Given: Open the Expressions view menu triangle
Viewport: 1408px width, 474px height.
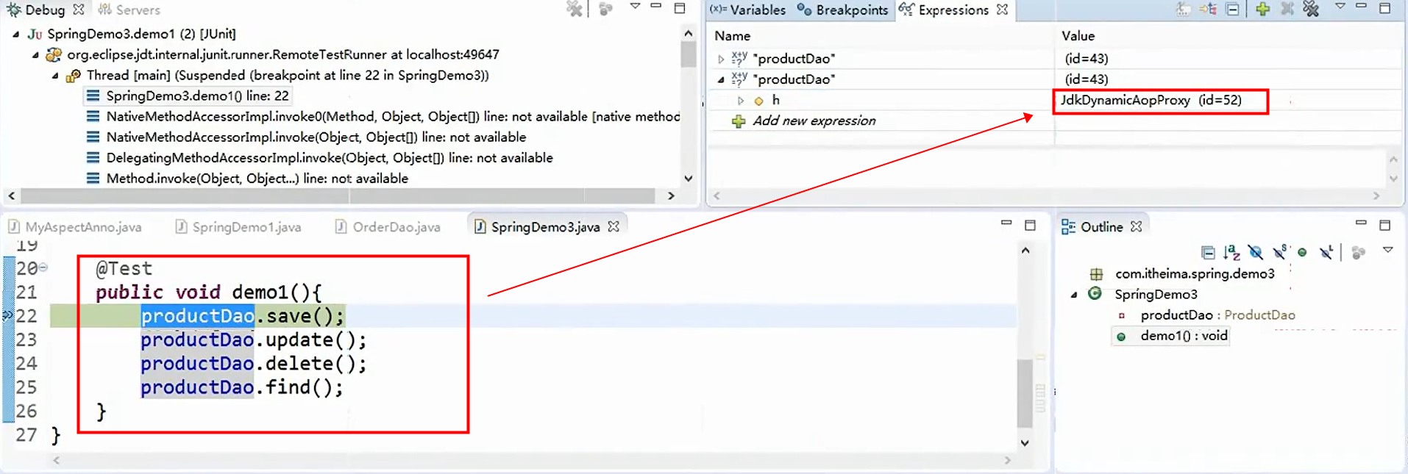Looking at the screenshot, I should [1340, 7].
